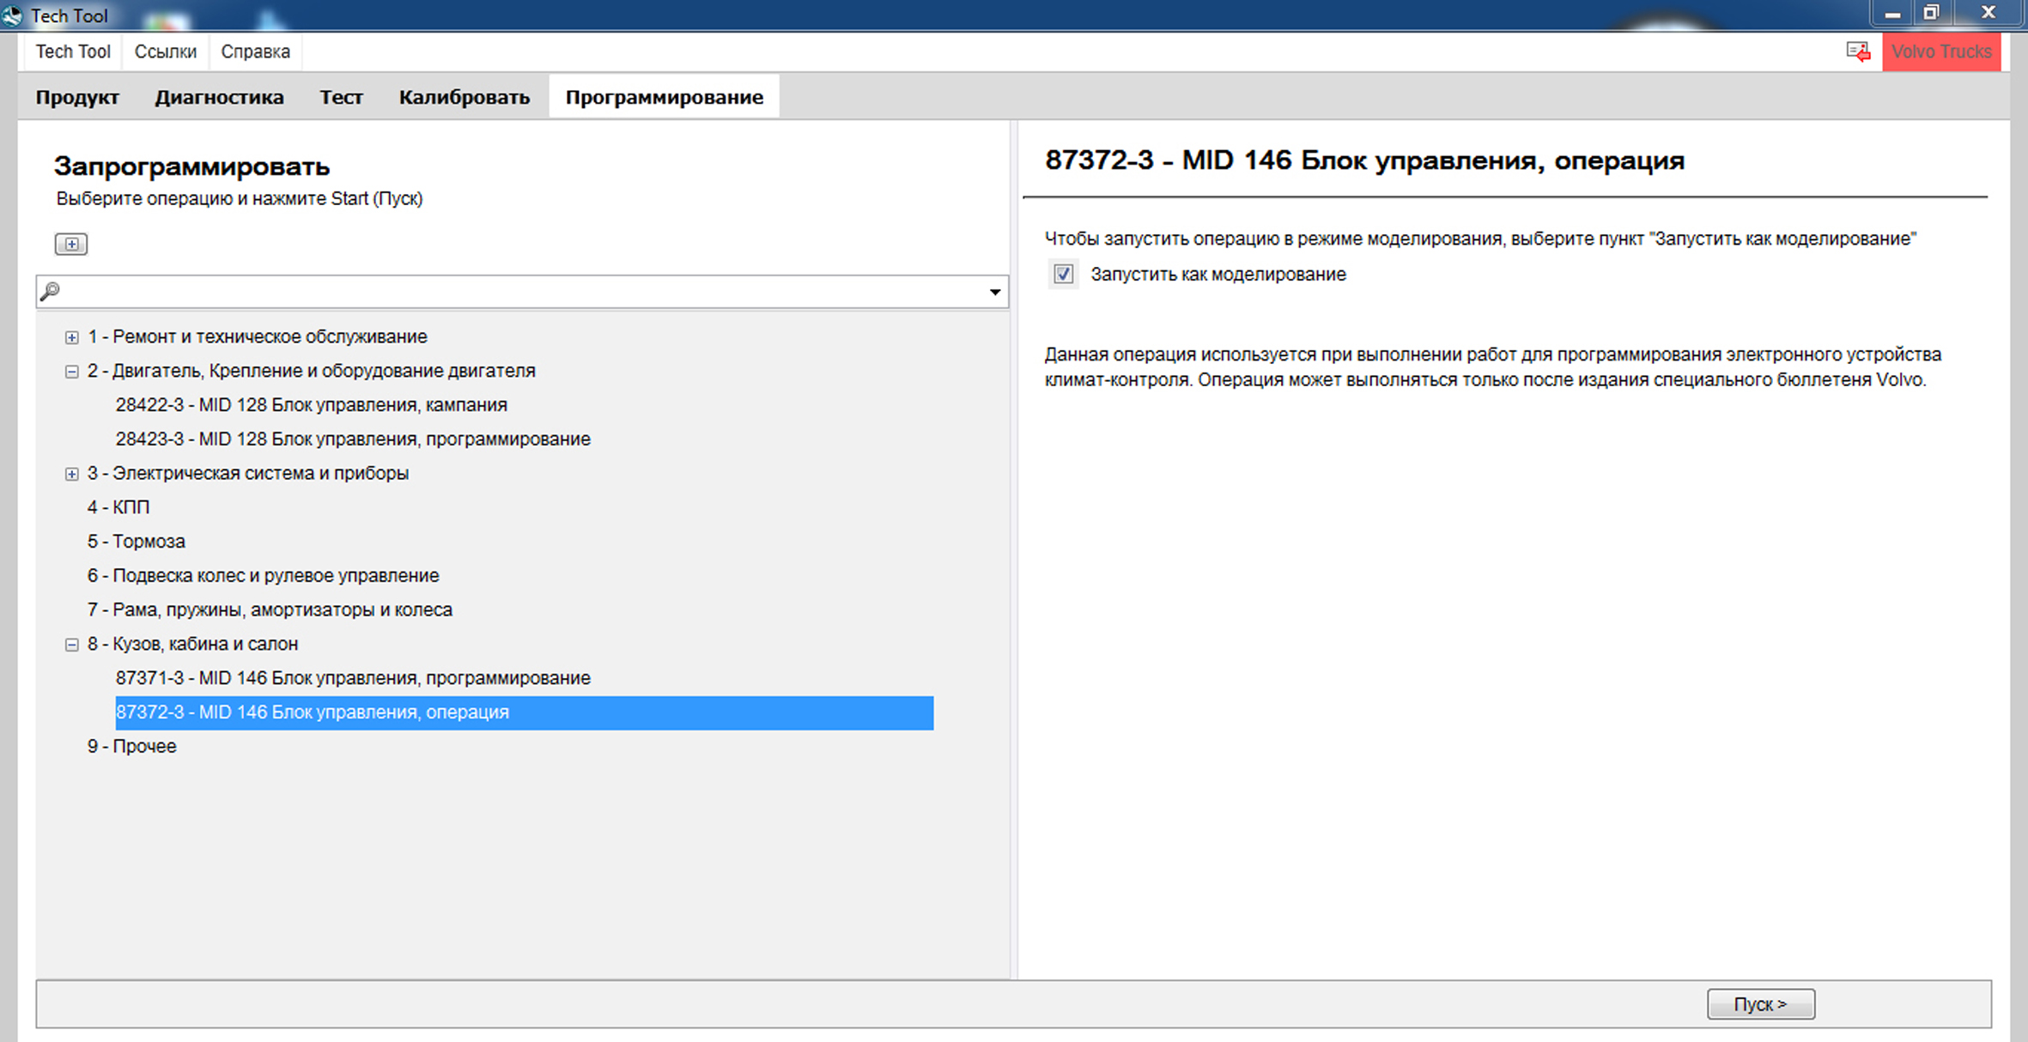This screenshot has height=1042, width=2028.
Task: Open the Ссылки menu
Action: [x=165, y=51]
